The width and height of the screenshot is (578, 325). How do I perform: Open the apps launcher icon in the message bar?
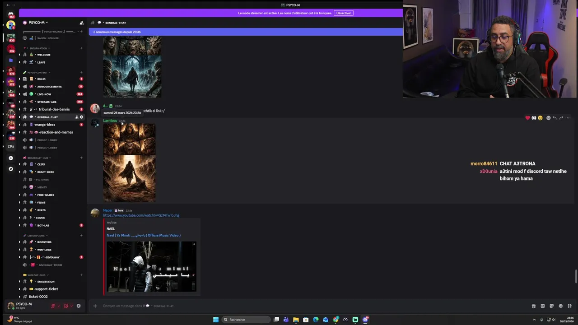coord(569,306)
